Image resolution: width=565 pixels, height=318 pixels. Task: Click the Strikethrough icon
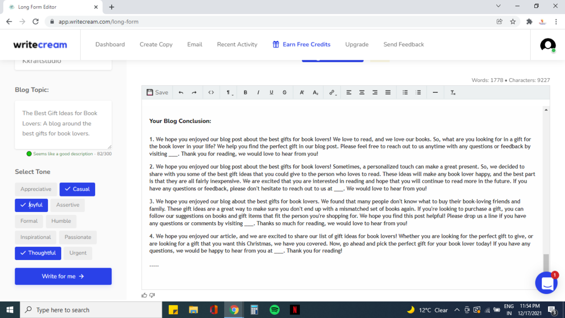pyautogui.click(x=284, y=92)
